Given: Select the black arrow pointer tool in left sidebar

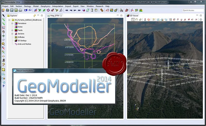Looking at the screenshot, I should coord(3,16).
